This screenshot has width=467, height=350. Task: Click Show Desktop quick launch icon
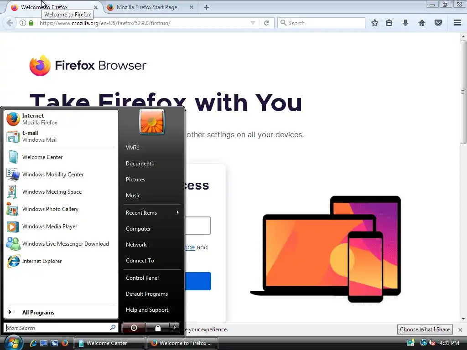point(44,343)
